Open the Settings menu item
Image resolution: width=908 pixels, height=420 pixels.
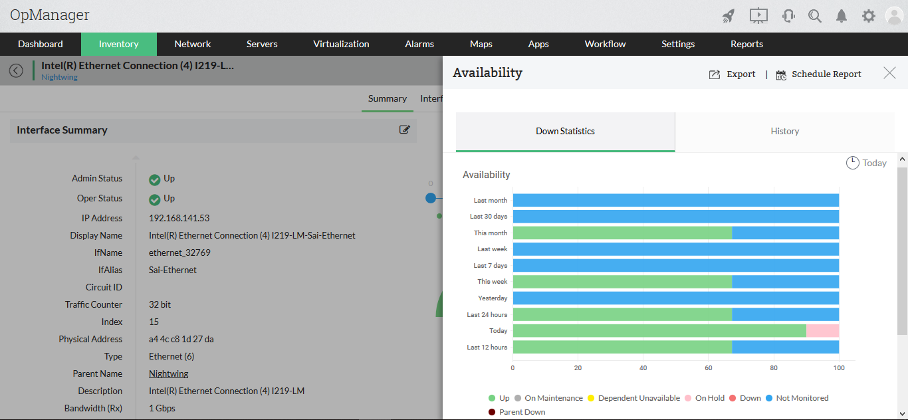(x=678, y=44)
